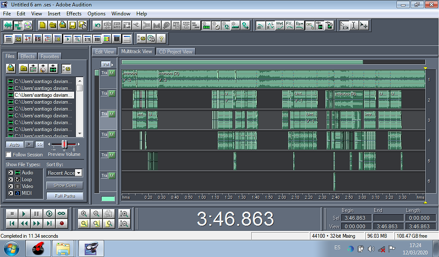The height and width of the screenshot is (257, 439).
Task: Mute track 1 with M button
Action: [112, 73]
